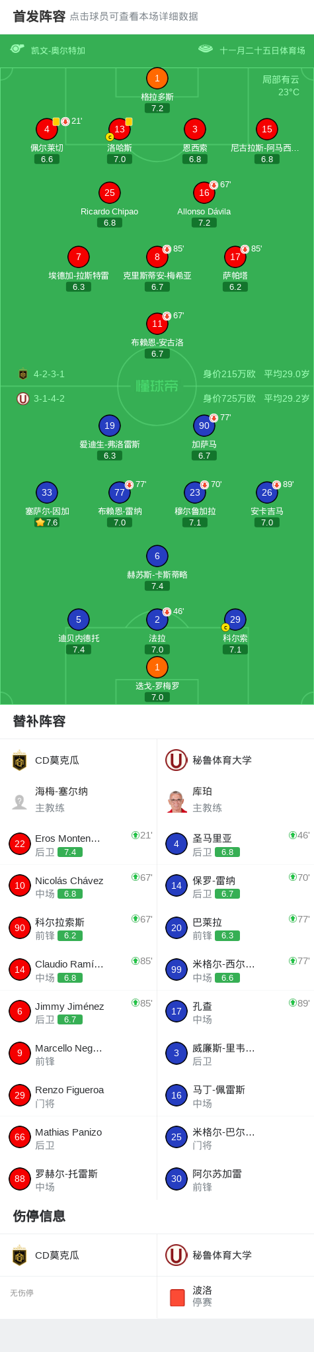Click the stadium icon beside venue name
The height and width of the screenshot is (1352, 314).
point(206,49)
